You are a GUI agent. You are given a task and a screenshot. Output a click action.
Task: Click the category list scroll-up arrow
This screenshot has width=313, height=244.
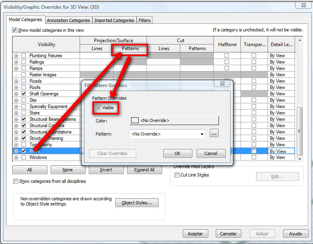pyautogui.click(x=299, y=40)
